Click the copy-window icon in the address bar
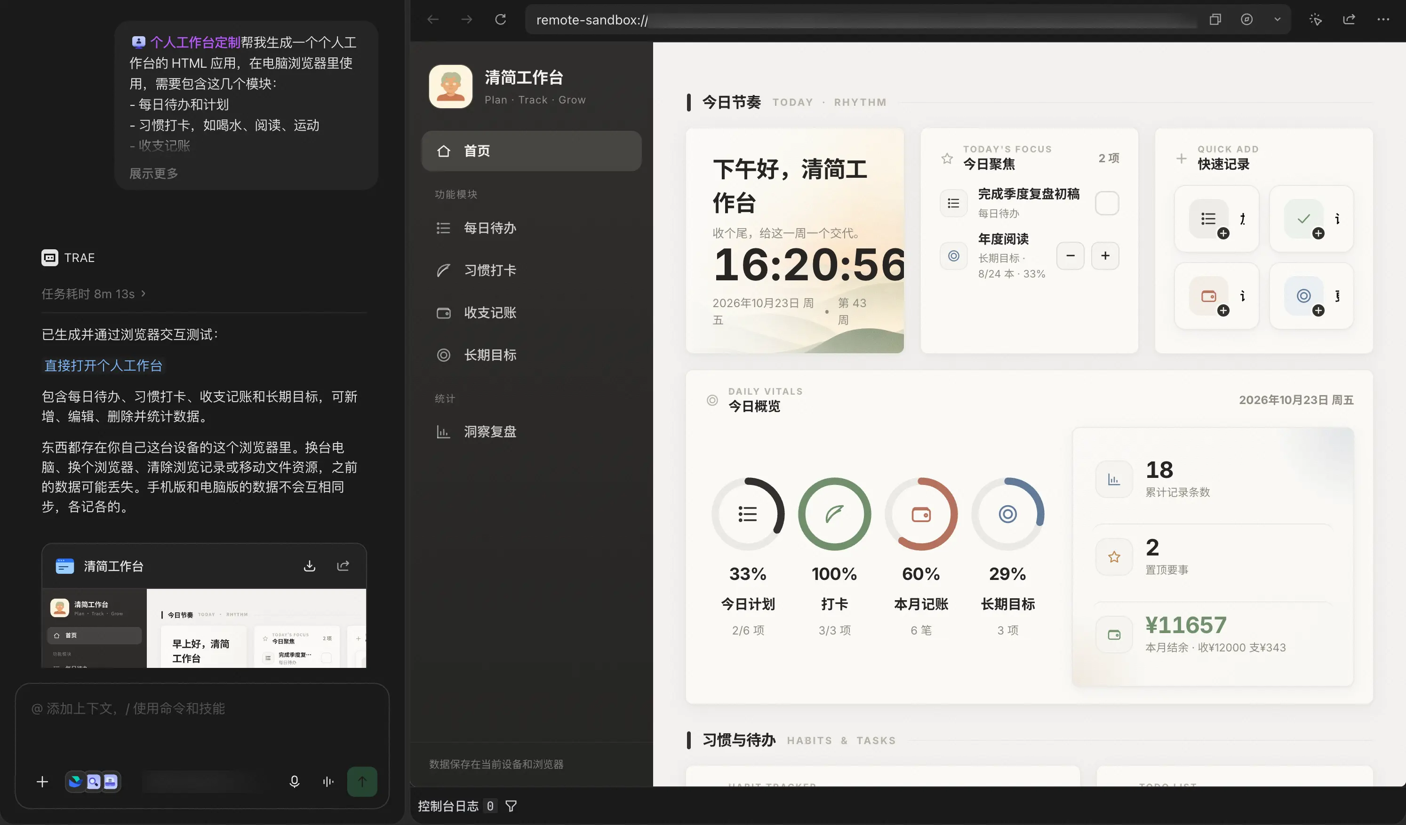 [x=1215, y=20]
